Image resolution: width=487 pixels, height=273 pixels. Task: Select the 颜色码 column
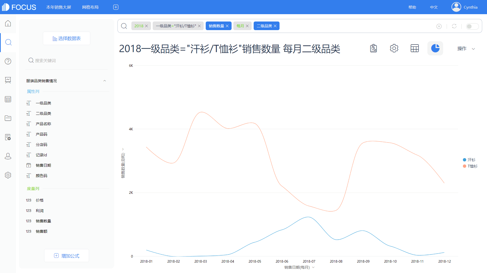pos(41,176)
